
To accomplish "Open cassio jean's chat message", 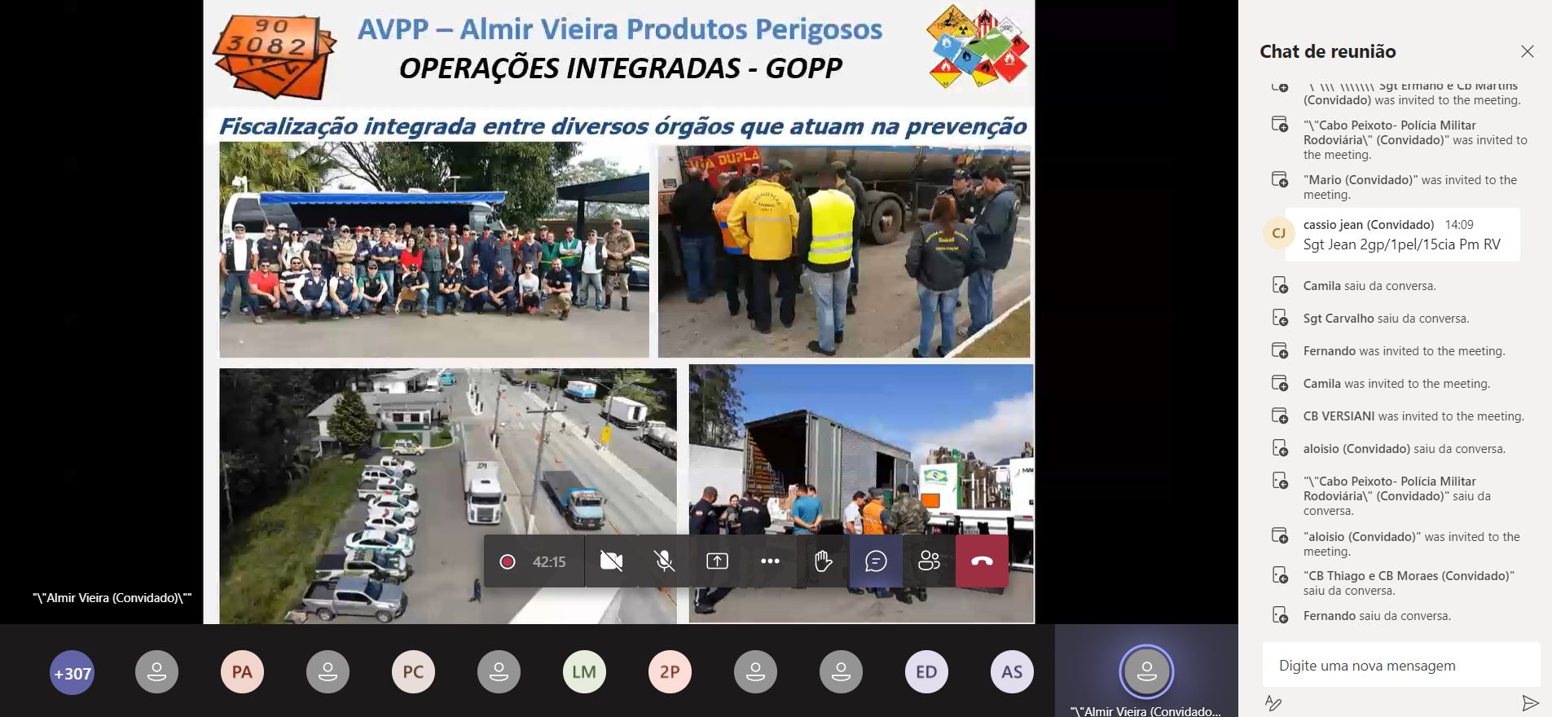I will [1401, 235].
